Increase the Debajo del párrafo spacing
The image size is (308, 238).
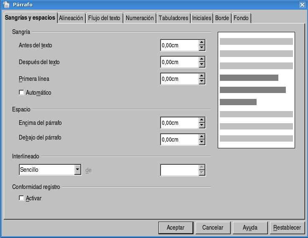[202, 137]
